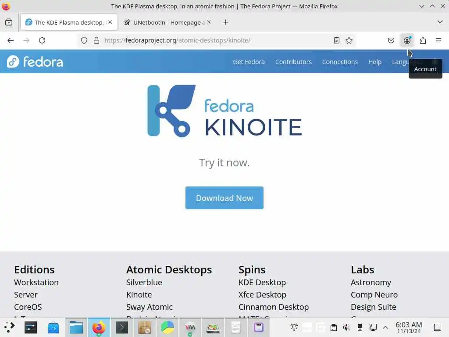Open the network connection tray icon
This screenshot has width=449, height=337.
pyautogui.click(x=373, y=327)
